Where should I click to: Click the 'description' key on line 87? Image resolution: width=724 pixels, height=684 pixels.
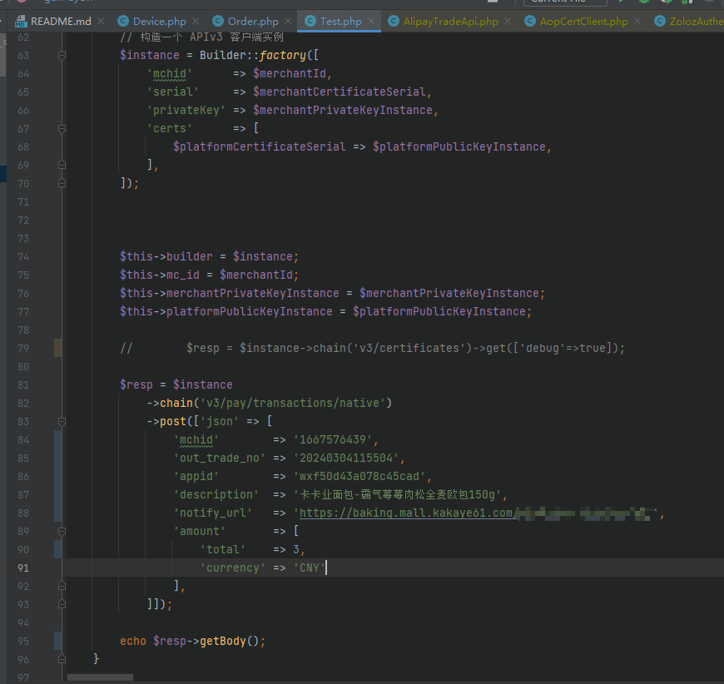coord(216,494)
